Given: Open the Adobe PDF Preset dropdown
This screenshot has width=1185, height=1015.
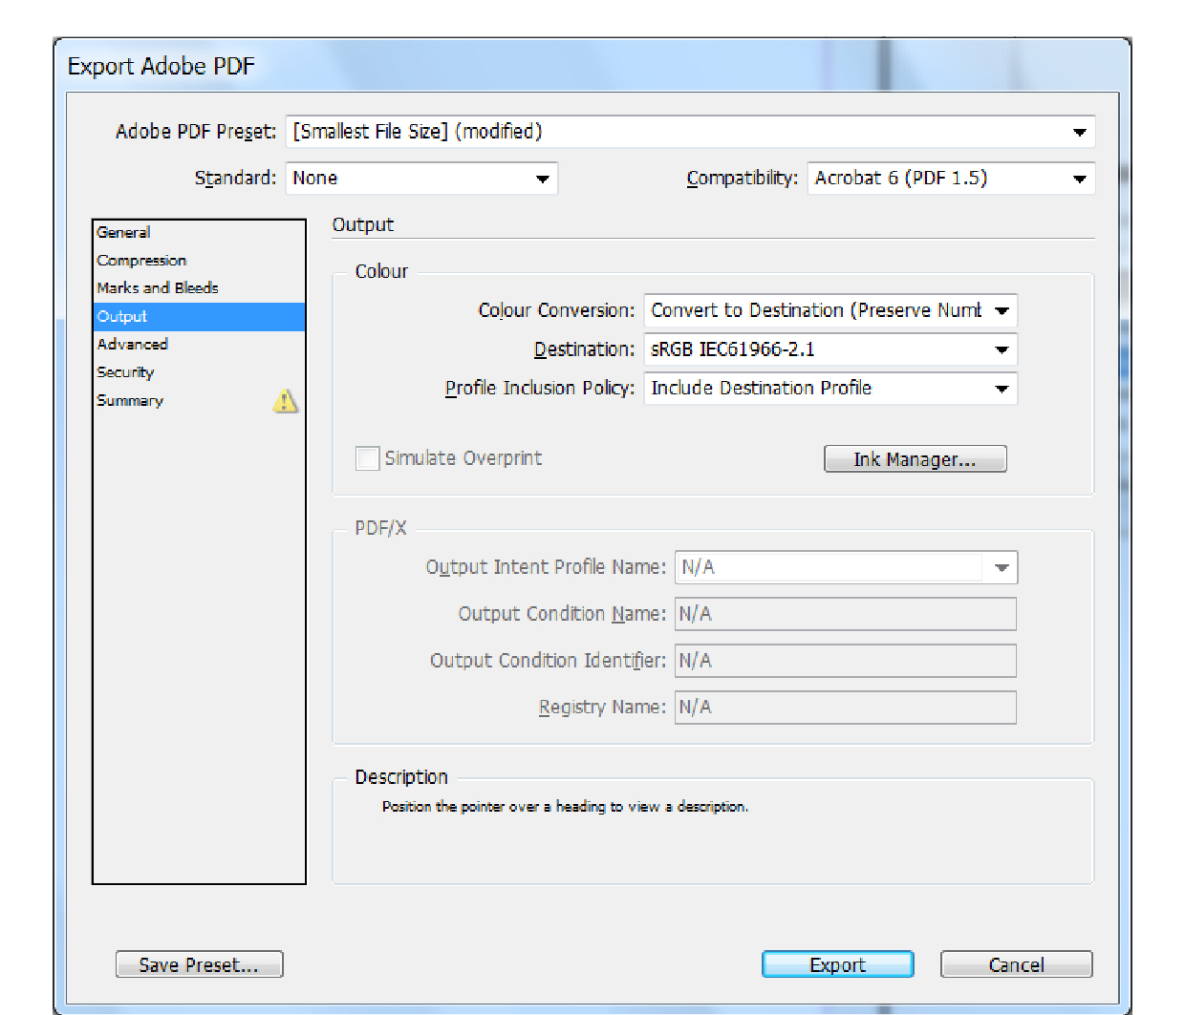Looking at the screenshot, I should pyautogui.click(x=690, y=132).
